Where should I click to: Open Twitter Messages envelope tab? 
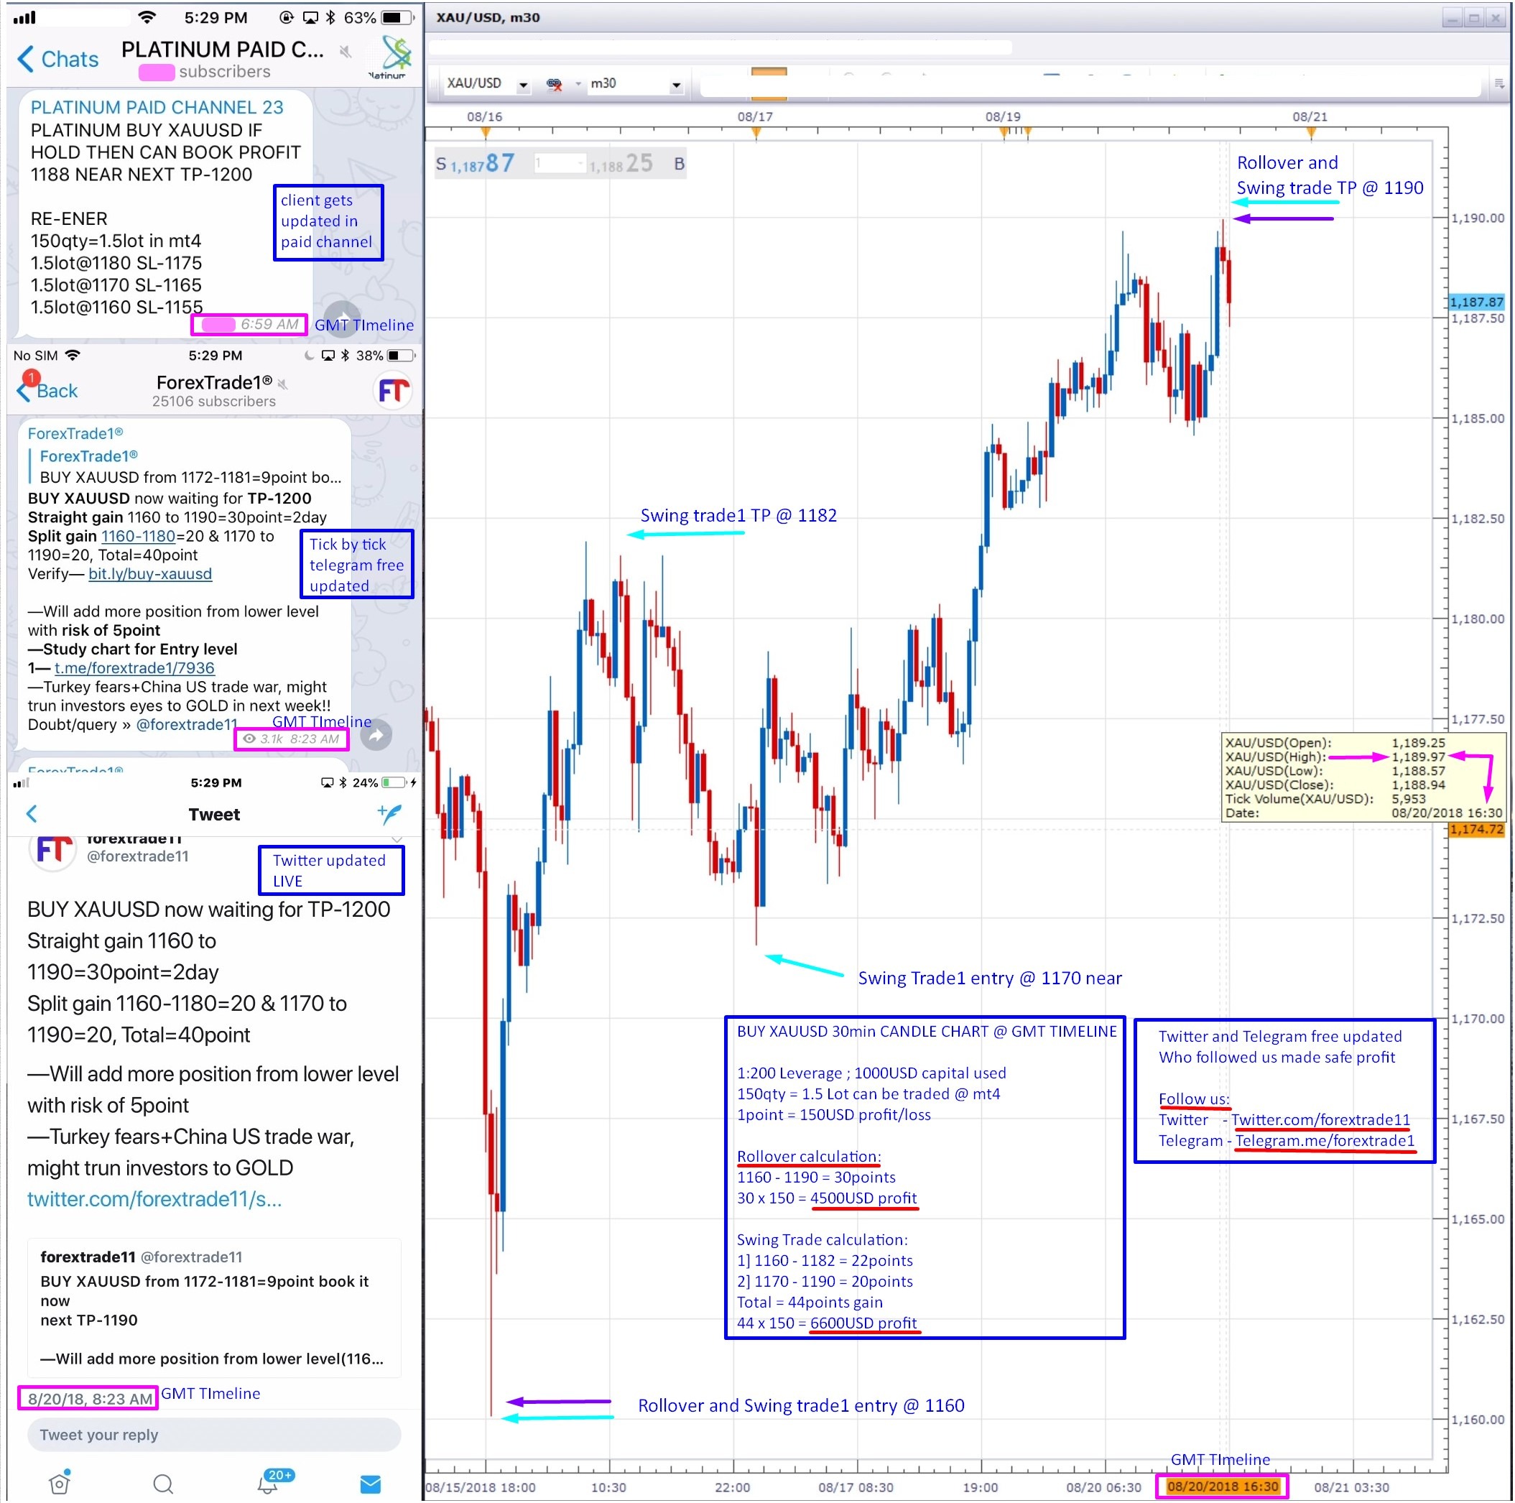pyautogui.click(x=370, y=1484)
